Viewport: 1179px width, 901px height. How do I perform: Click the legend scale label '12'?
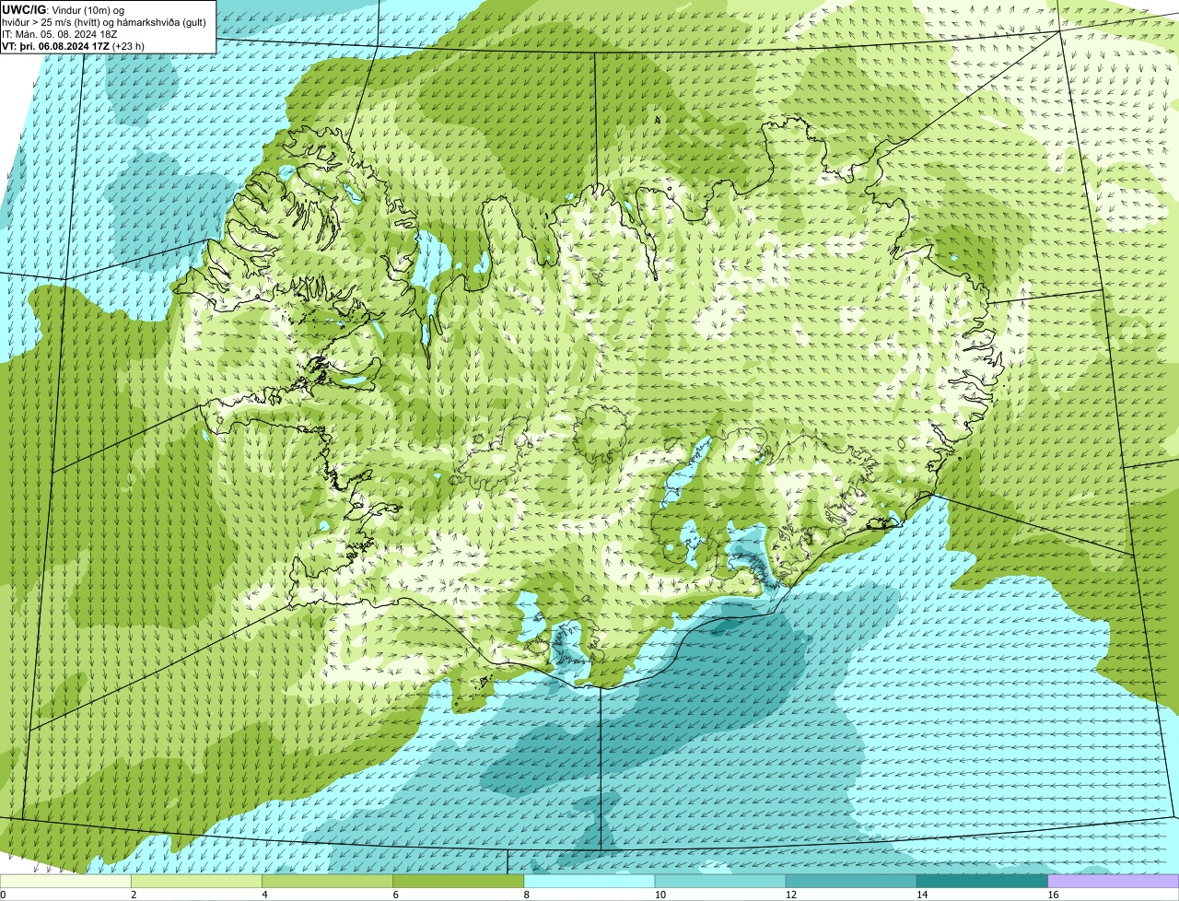click(791, 895)
